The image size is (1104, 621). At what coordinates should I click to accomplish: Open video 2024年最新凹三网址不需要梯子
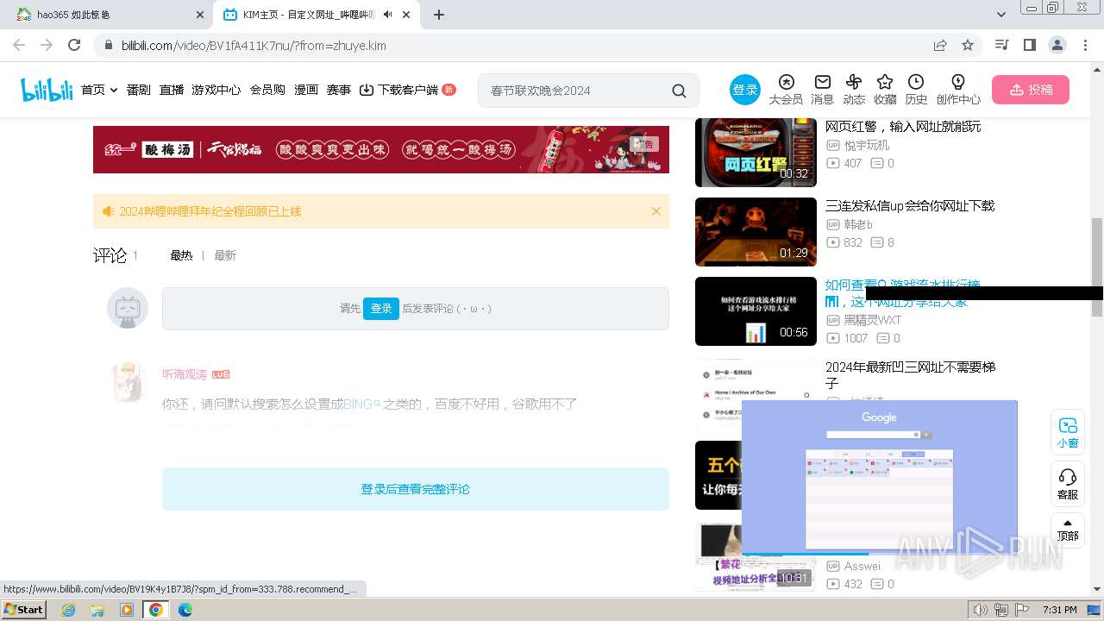pos(911,375)
